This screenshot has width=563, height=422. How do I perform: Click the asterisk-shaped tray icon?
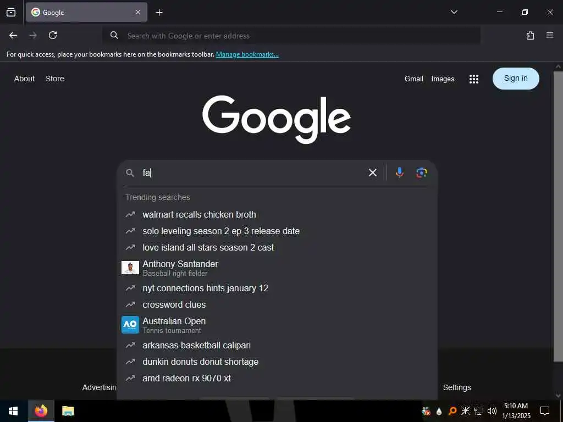click(465, 410)
